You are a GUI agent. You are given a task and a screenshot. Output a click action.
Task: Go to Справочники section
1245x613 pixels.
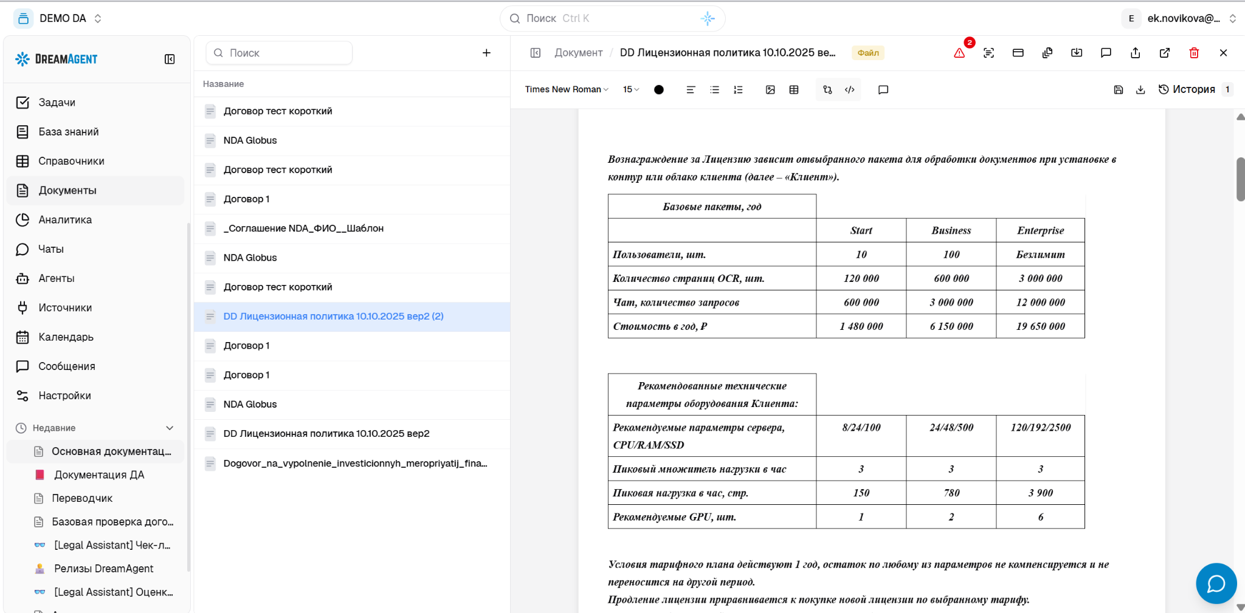[x=95, y=161]
